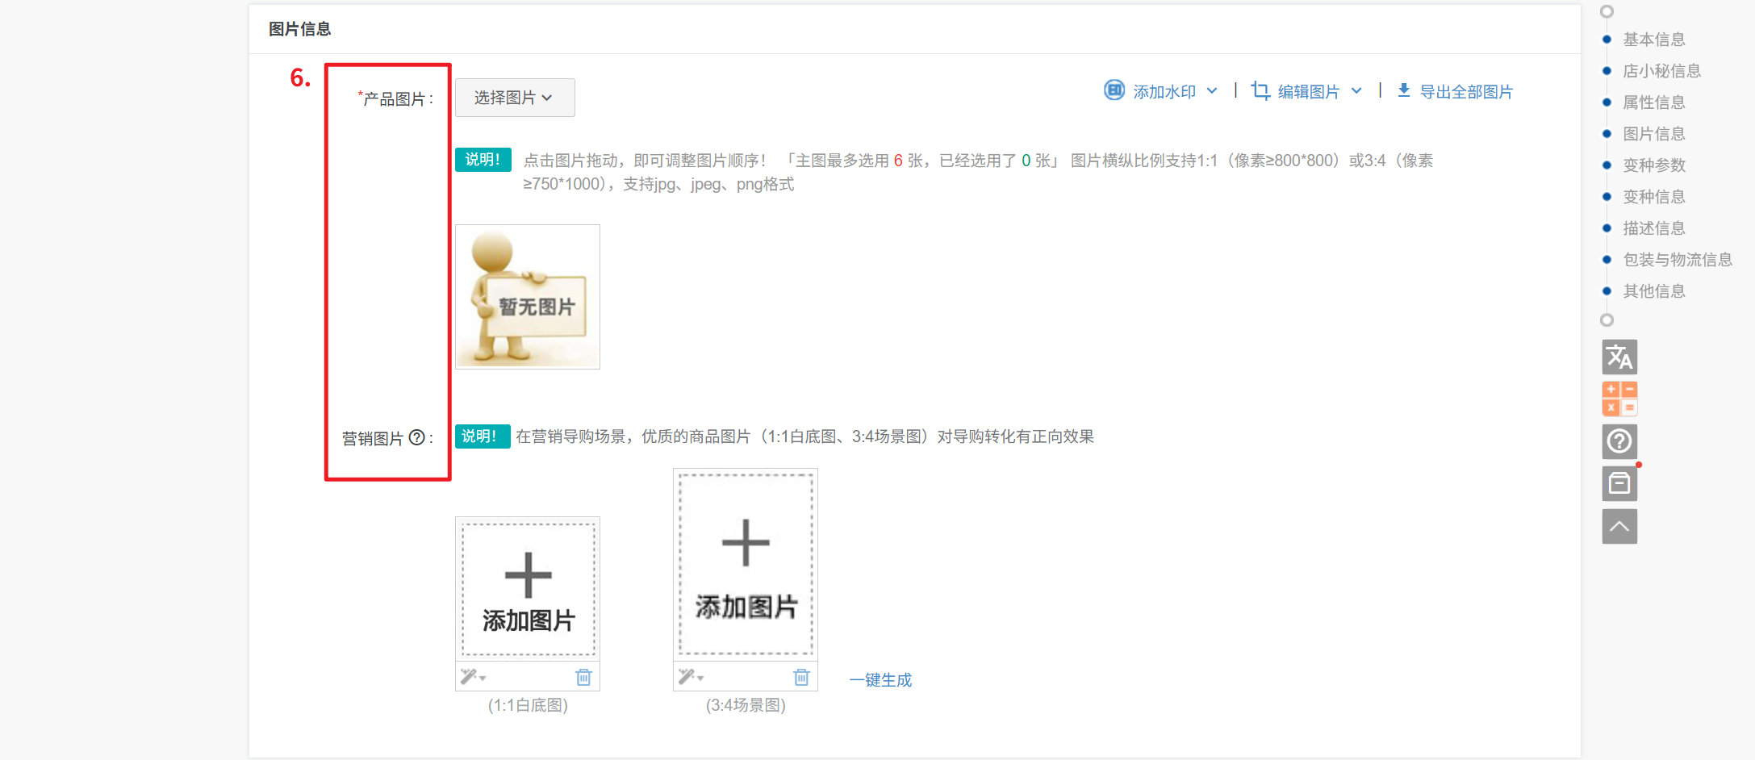Click the export all images download icon
The image size is (1755, 760).
pos(1404,90)
